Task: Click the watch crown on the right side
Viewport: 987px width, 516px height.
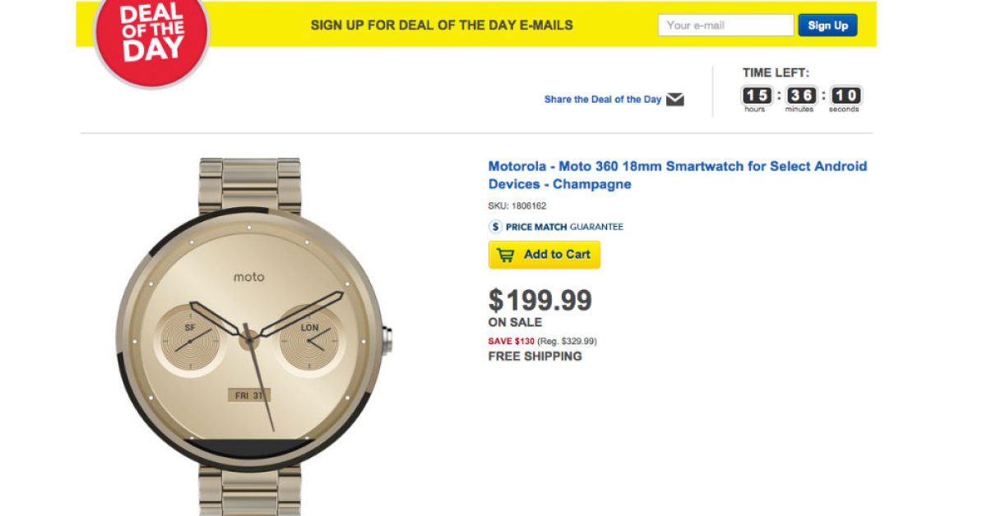Action: pyautogui.click(x=387, y=338)
